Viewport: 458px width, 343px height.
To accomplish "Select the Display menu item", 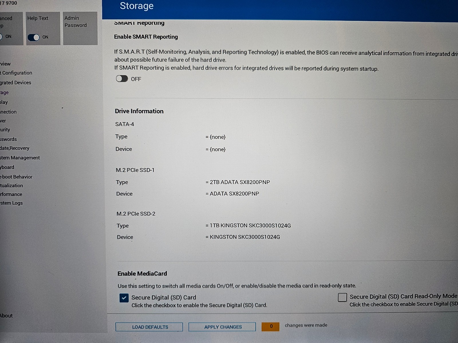I will click(4, 102).
